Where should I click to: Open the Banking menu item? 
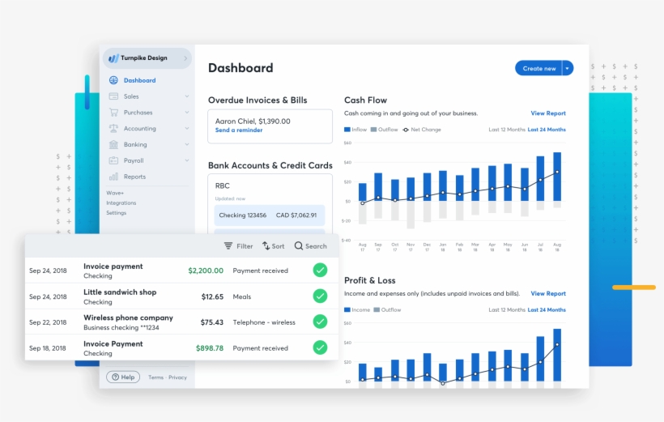tap(135, 144)
